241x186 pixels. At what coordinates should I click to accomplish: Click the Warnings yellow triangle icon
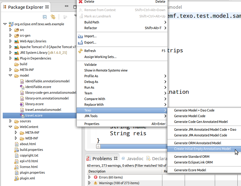tap(95, 183)
